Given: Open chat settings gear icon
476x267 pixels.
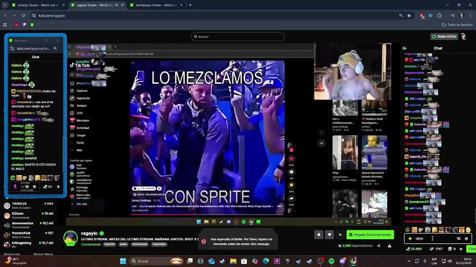Looking at the screenshot, I should click(x=461, y=249).
